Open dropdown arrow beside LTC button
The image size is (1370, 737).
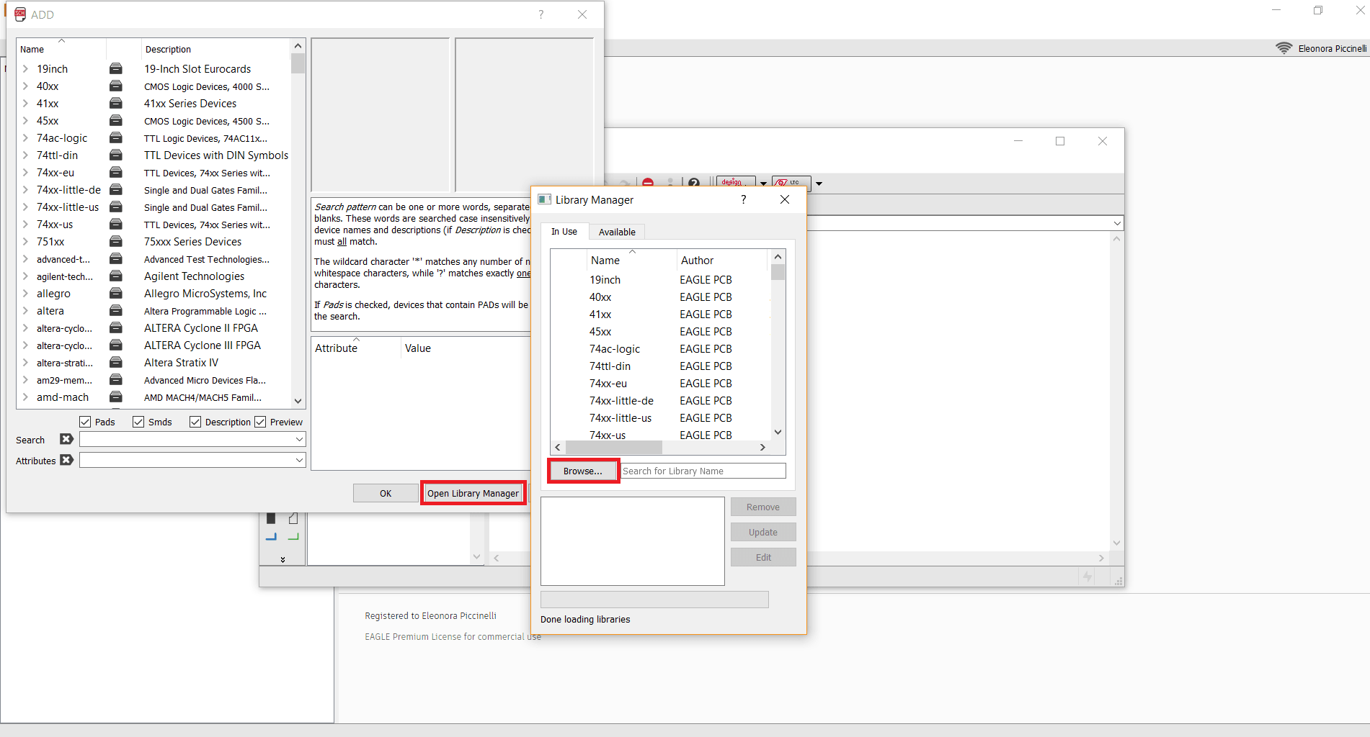click(x=819, y=184)
